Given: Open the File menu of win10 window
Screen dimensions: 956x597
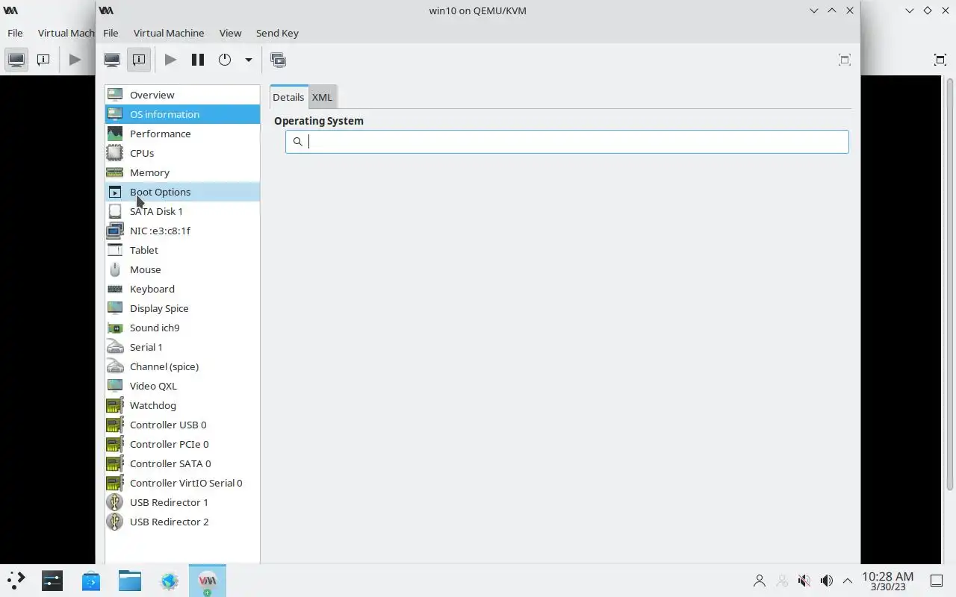Looking at the screenshot, I should pyautogui.click(x=111, y=33).
